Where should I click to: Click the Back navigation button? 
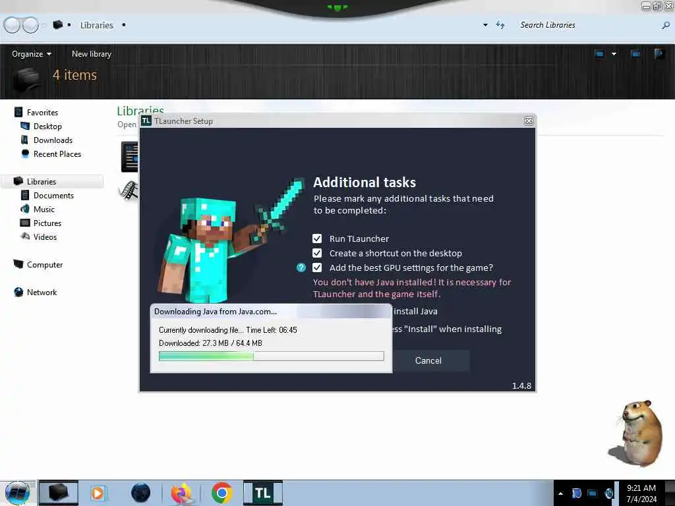click(x=12, y=25)
